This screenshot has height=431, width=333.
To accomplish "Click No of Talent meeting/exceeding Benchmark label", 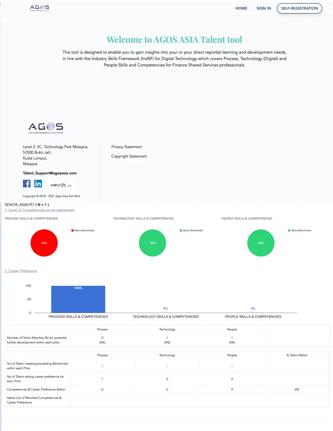I will coord(38,366).
